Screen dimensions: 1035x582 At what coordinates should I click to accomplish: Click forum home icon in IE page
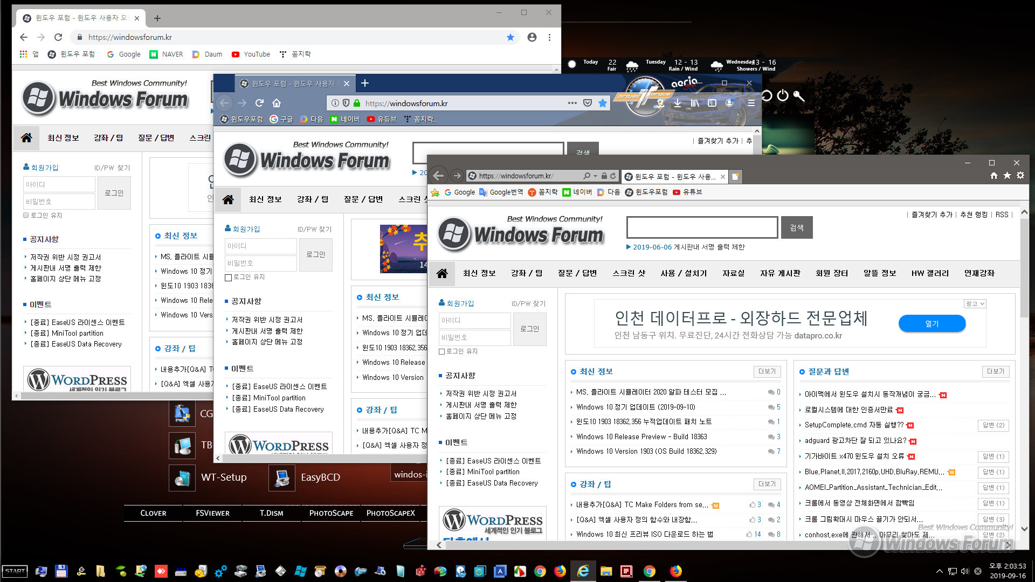tap(442, 273)
